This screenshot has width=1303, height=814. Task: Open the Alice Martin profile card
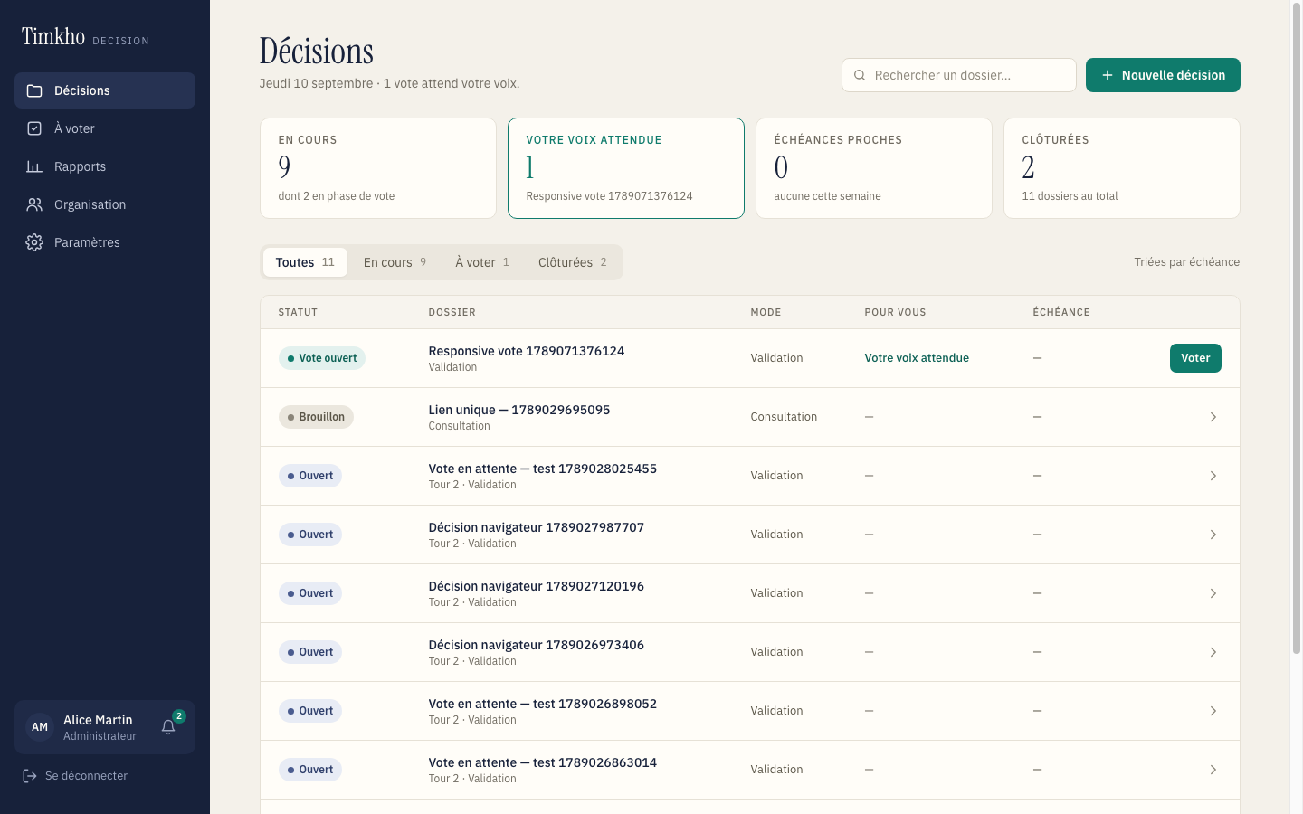click(x=105, y=727)
